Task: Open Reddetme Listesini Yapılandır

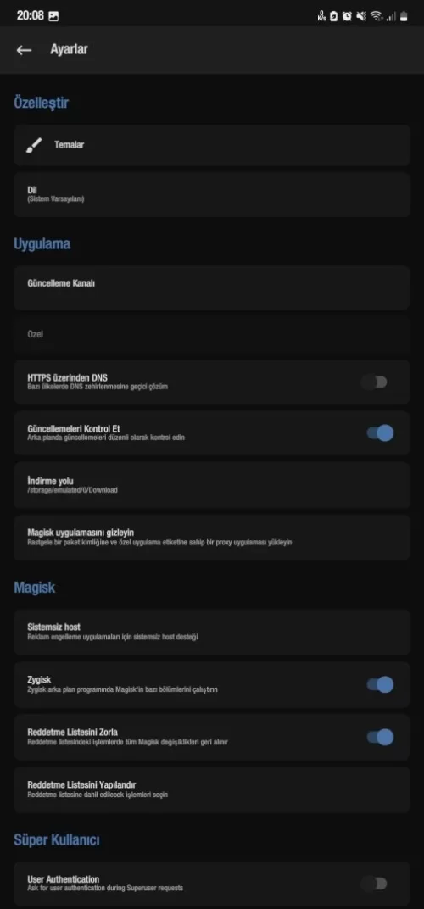Action: [x=212, y=789]
